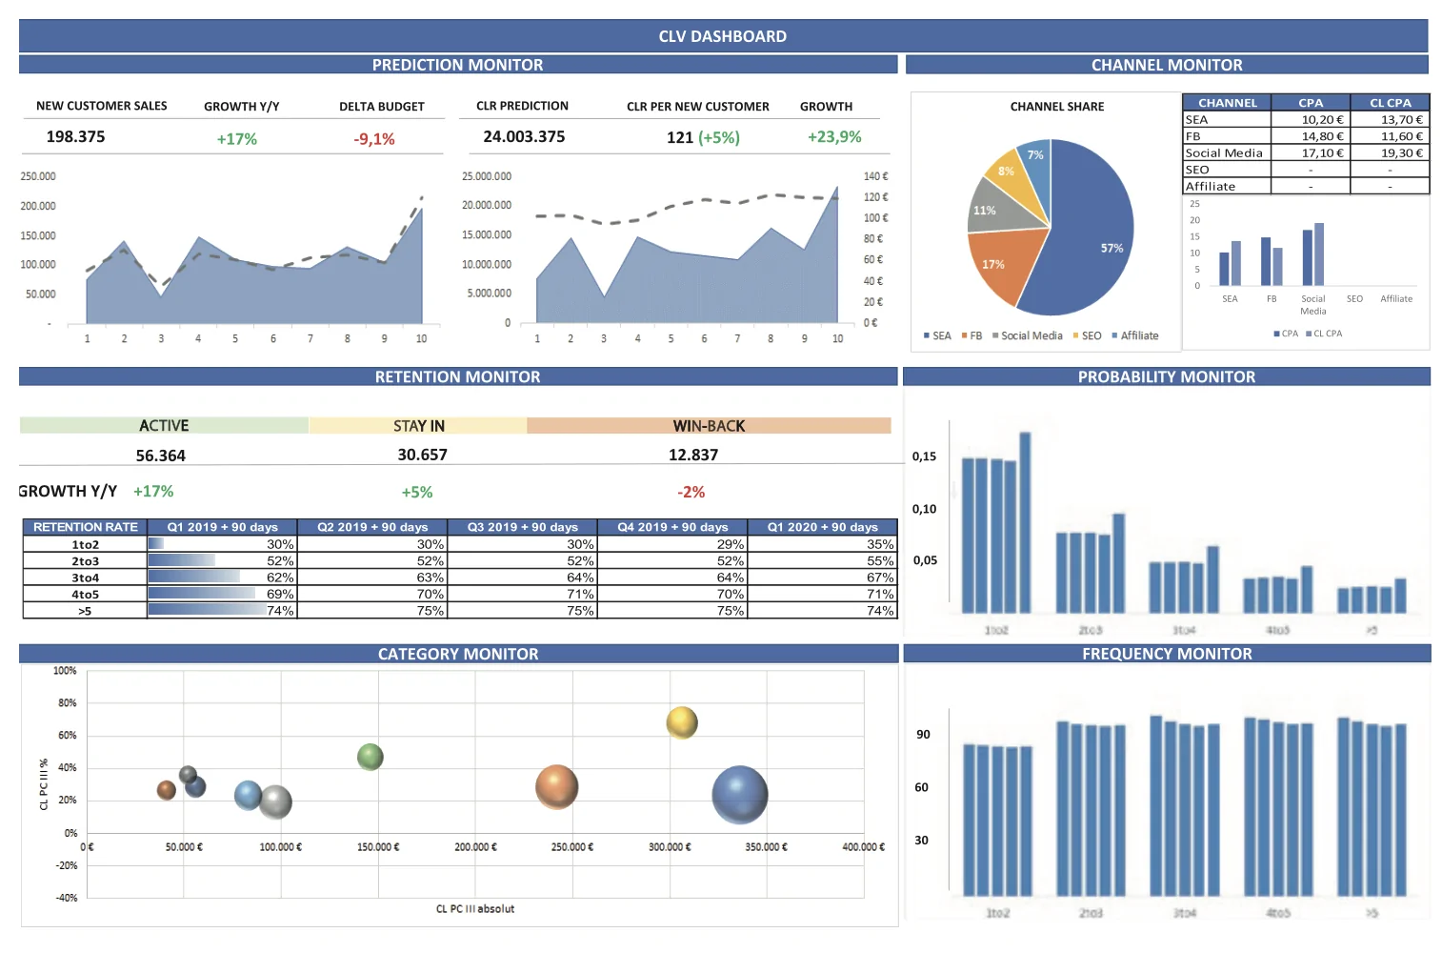This screenshot has width=1442, height=953.
Task: Click the Social Media legend swatch under the pie
Action: coord(995,335)
